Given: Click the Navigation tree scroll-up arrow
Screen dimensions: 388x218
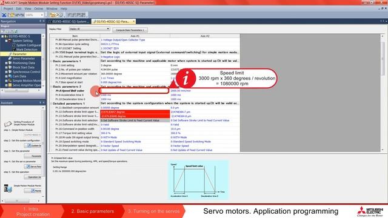Looking at the screenshot, I should point(43,36).
